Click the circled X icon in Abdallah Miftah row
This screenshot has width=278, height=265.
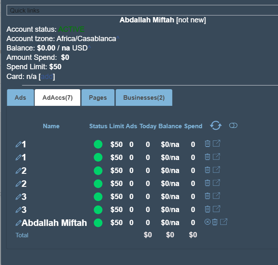207,222
